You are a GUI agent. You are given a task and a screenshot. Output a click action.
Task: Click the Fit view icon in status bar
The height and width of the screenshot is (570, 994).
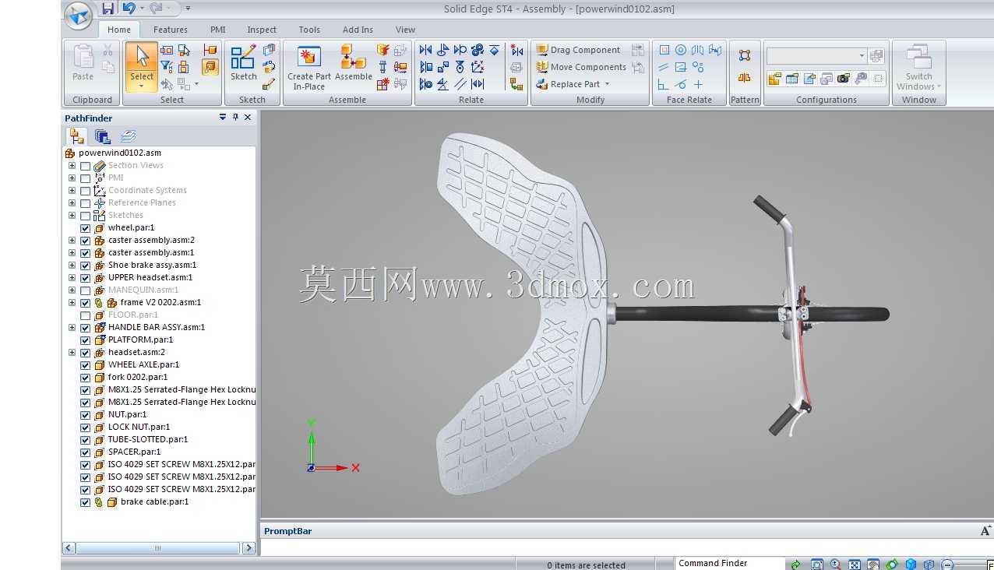point(854,565)
